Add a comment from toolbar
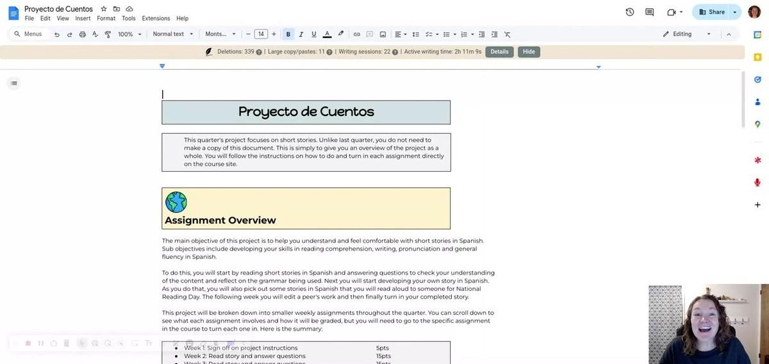The image size is (769, 364). point(370,34)
